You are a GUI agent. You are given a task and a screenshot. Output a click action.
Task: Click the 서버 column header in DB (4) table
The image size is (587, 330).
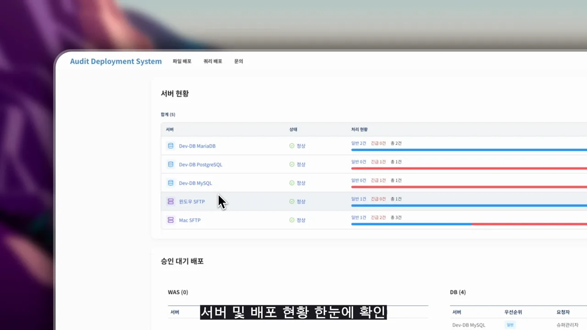click(x=457, y=312)
